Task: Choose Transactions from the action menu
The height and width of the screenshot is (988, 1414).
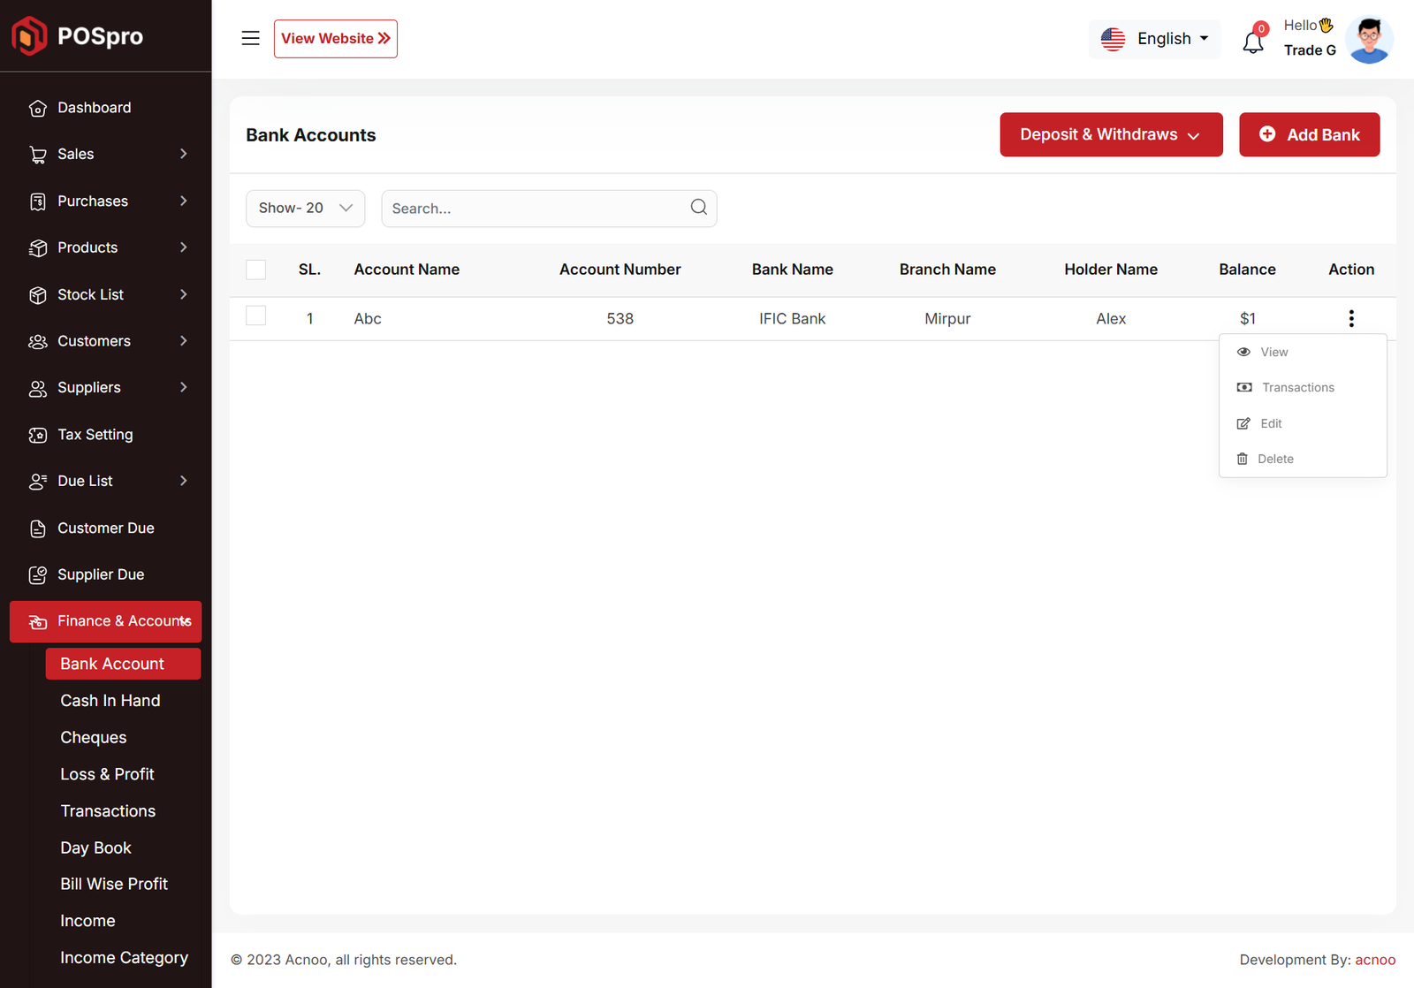Action: click(x=1297, y=388)
